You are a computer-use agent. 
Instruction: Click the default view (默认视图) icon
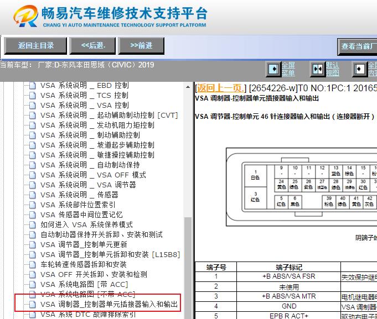pyautogui.click(x=318, y=69)
